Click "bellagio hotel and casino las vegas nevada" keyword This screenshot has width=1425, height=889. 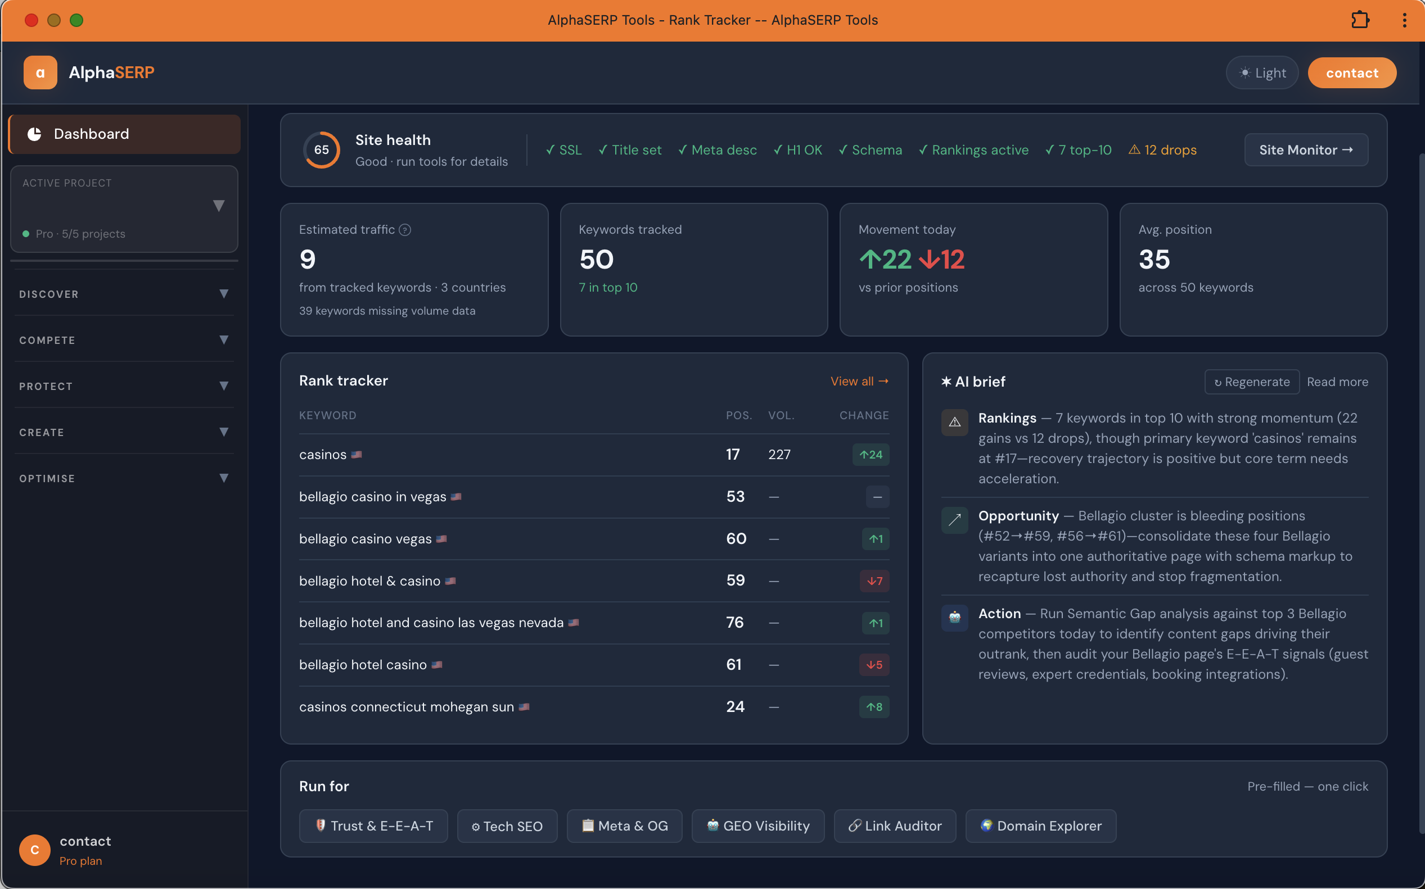point(431,623)
